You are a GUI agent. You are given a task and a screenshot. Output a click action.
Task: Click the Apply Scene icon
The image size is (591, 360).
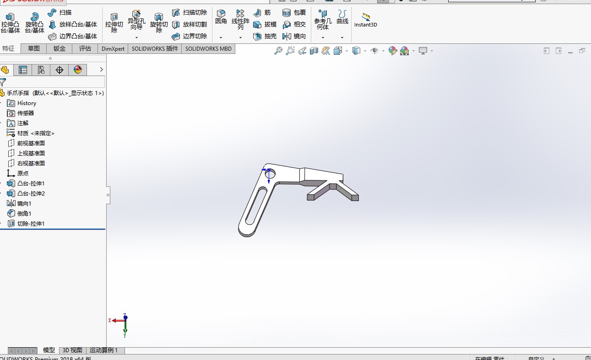405,51
